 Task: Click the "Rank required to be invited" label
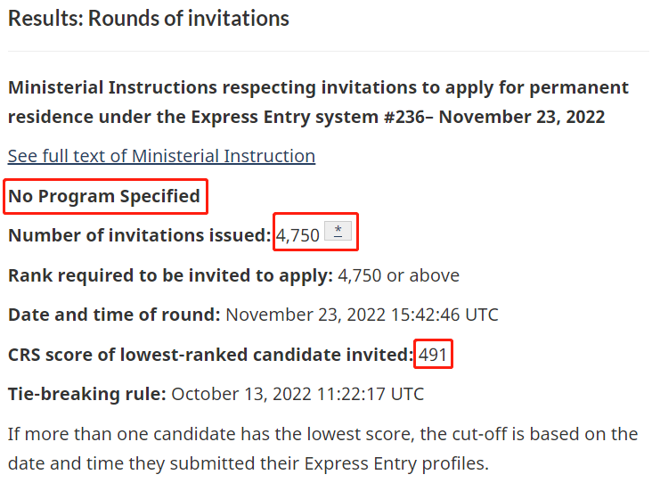[170, 275]
